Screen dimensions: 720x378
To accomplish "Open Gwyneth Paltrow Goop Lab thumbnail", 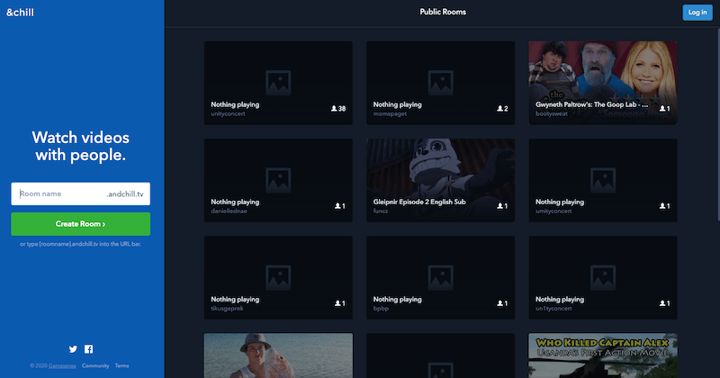I will [x=602, y=83].
